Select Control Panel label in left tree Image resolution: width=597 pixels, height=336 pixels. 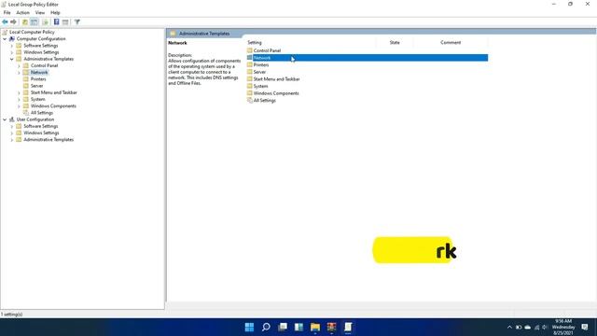point(44,65)
